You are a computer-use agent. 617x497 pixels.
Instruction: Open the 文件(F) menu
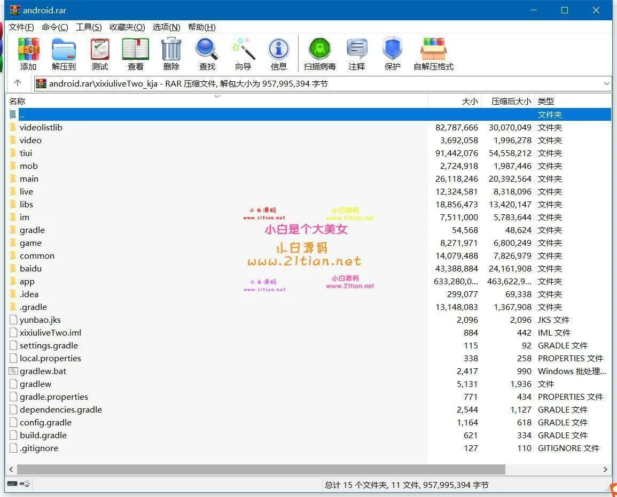21,27
